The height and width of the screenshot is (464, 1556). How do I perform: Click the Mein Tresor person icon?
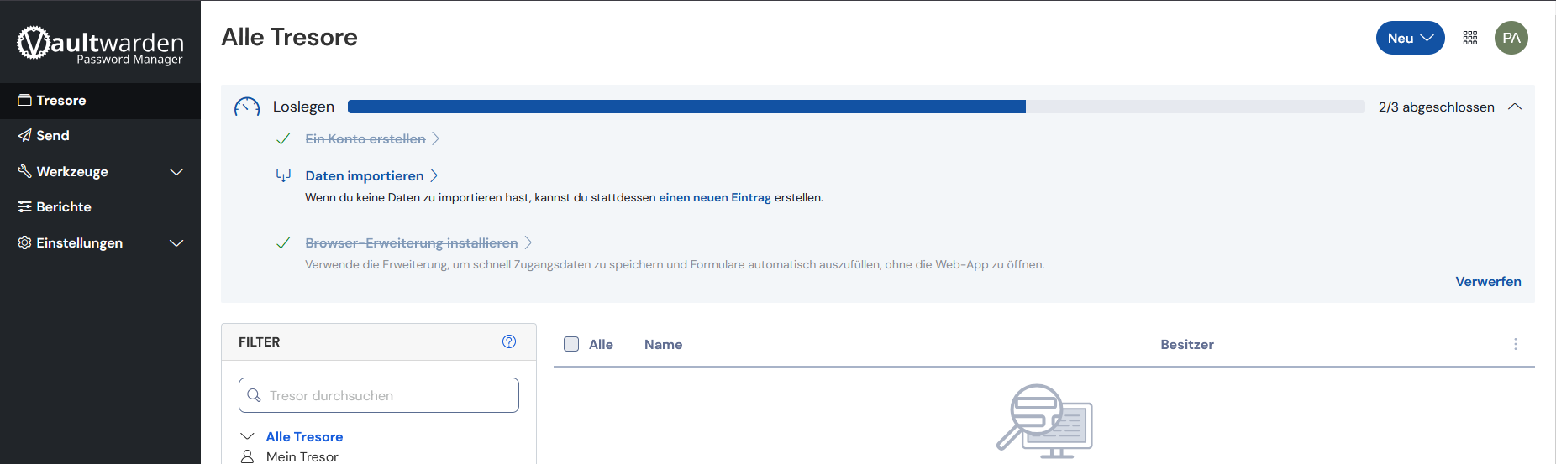point(248,456)
